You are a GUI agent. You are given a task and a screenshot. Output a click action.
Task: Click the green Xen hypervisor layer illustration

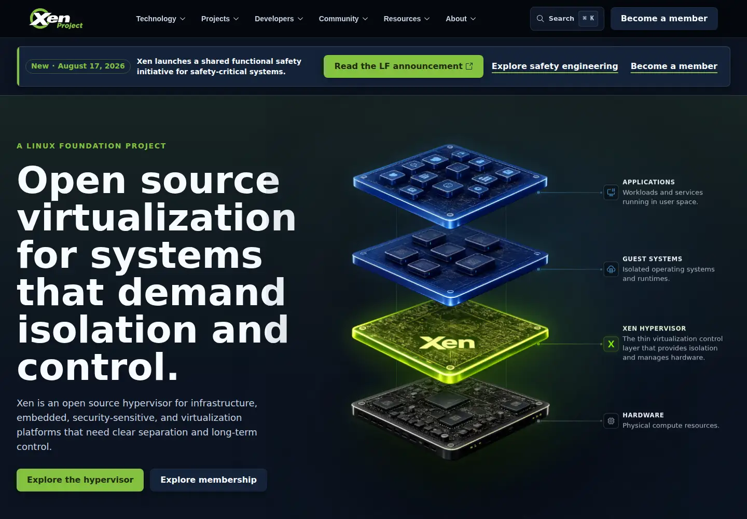click(450, 340)
